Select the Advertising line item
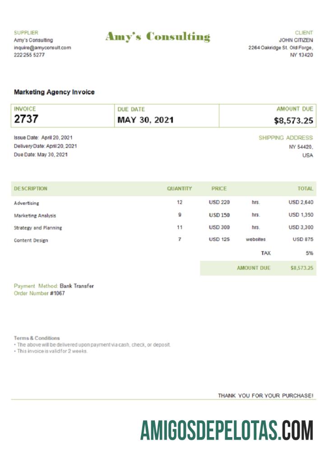The image size is (325, 452). (27, 203)
